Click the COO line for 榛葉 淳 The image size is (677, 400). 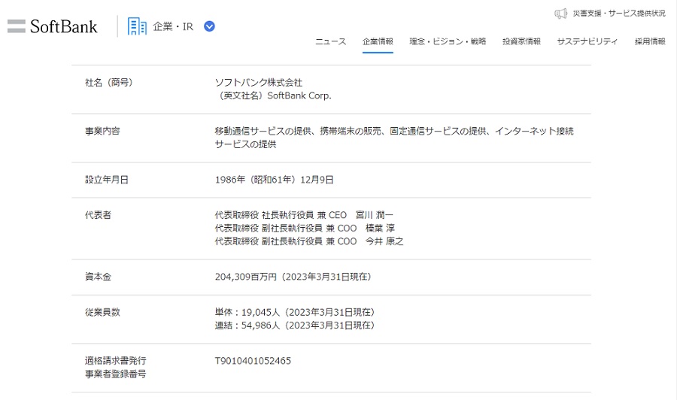[x=305, y=228]
